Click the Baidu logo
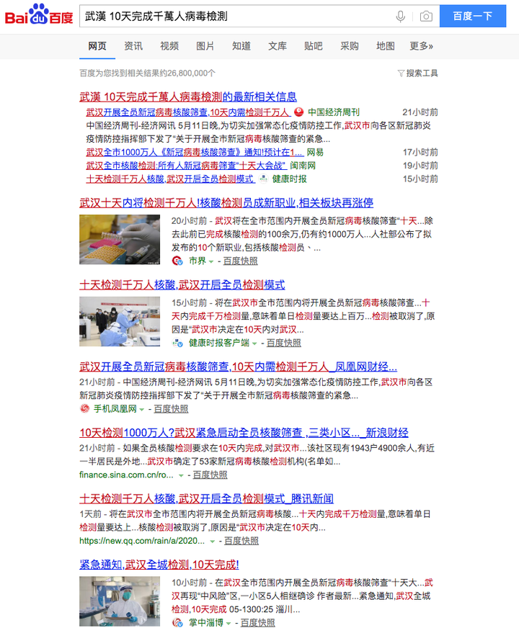 tap(39, 15)
